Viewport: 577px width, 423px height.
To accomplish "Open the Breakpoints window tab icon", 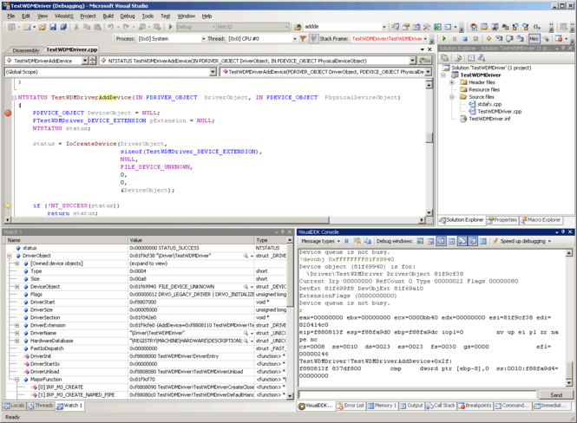I will [461, 406].
